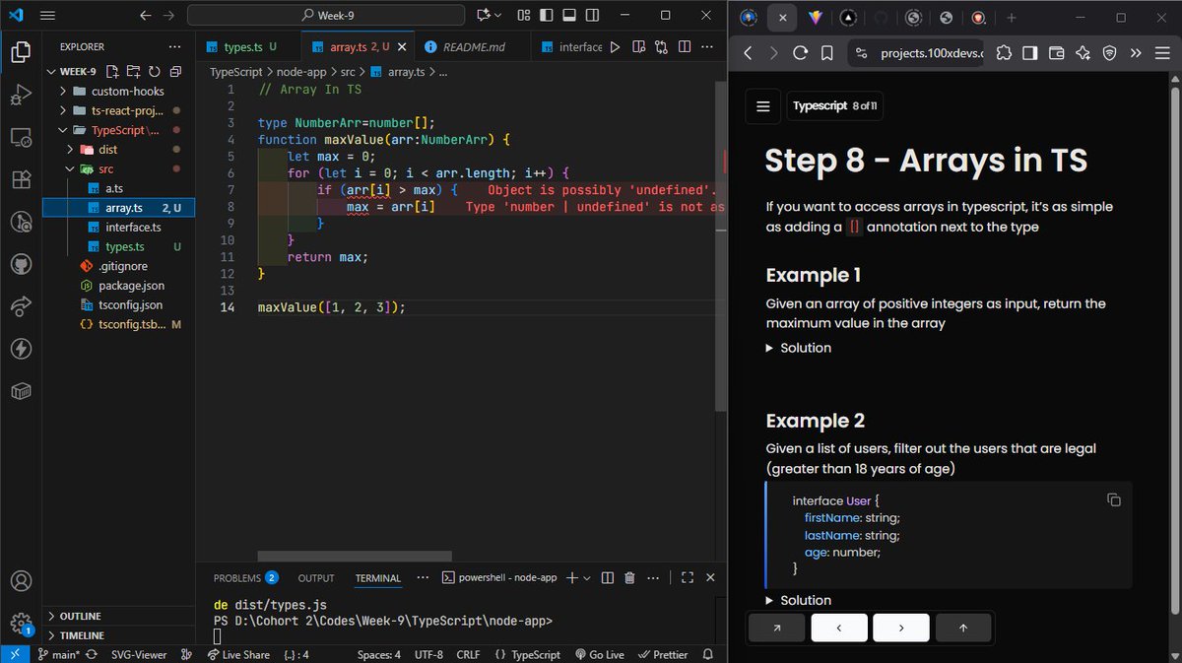Close the terminal panel

pos(710,578)
